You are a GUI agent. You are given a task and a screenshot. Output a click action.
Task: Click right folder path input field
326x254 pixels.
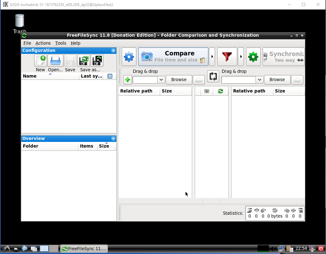point(239,80)
